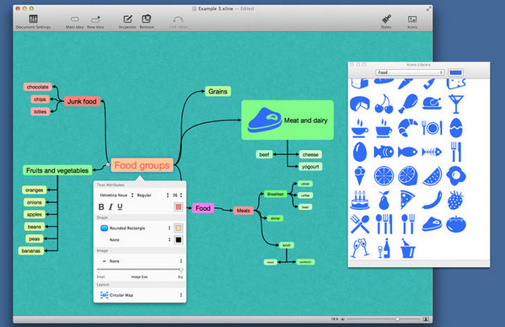Toggle Underline text formatting
This screenshot has width=505, height=327.
point(120,207)
